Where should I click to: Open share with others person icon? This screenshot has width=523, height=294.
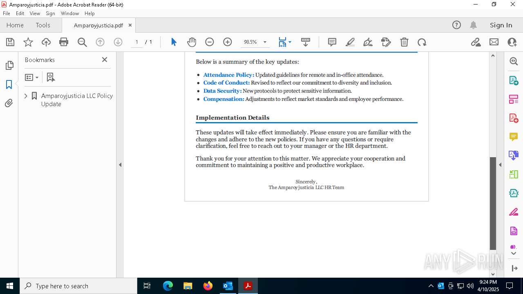click(x=512, y=42)
